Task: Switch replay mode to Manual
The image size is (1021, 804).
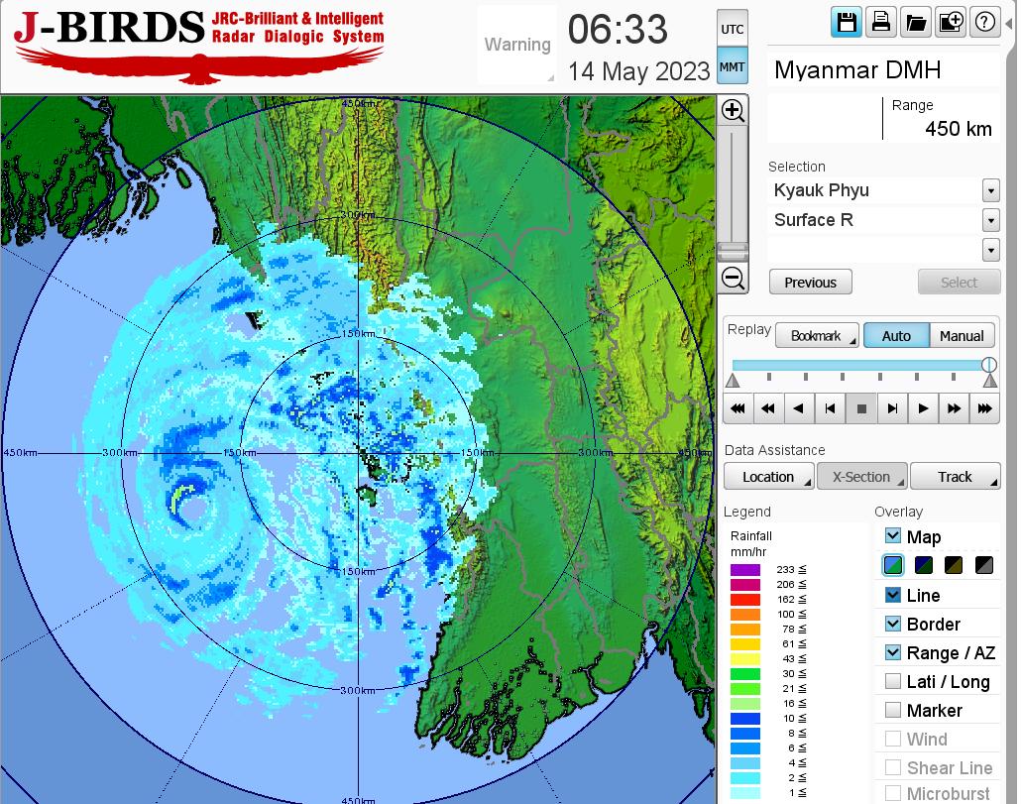Action: tap(961, 336)
